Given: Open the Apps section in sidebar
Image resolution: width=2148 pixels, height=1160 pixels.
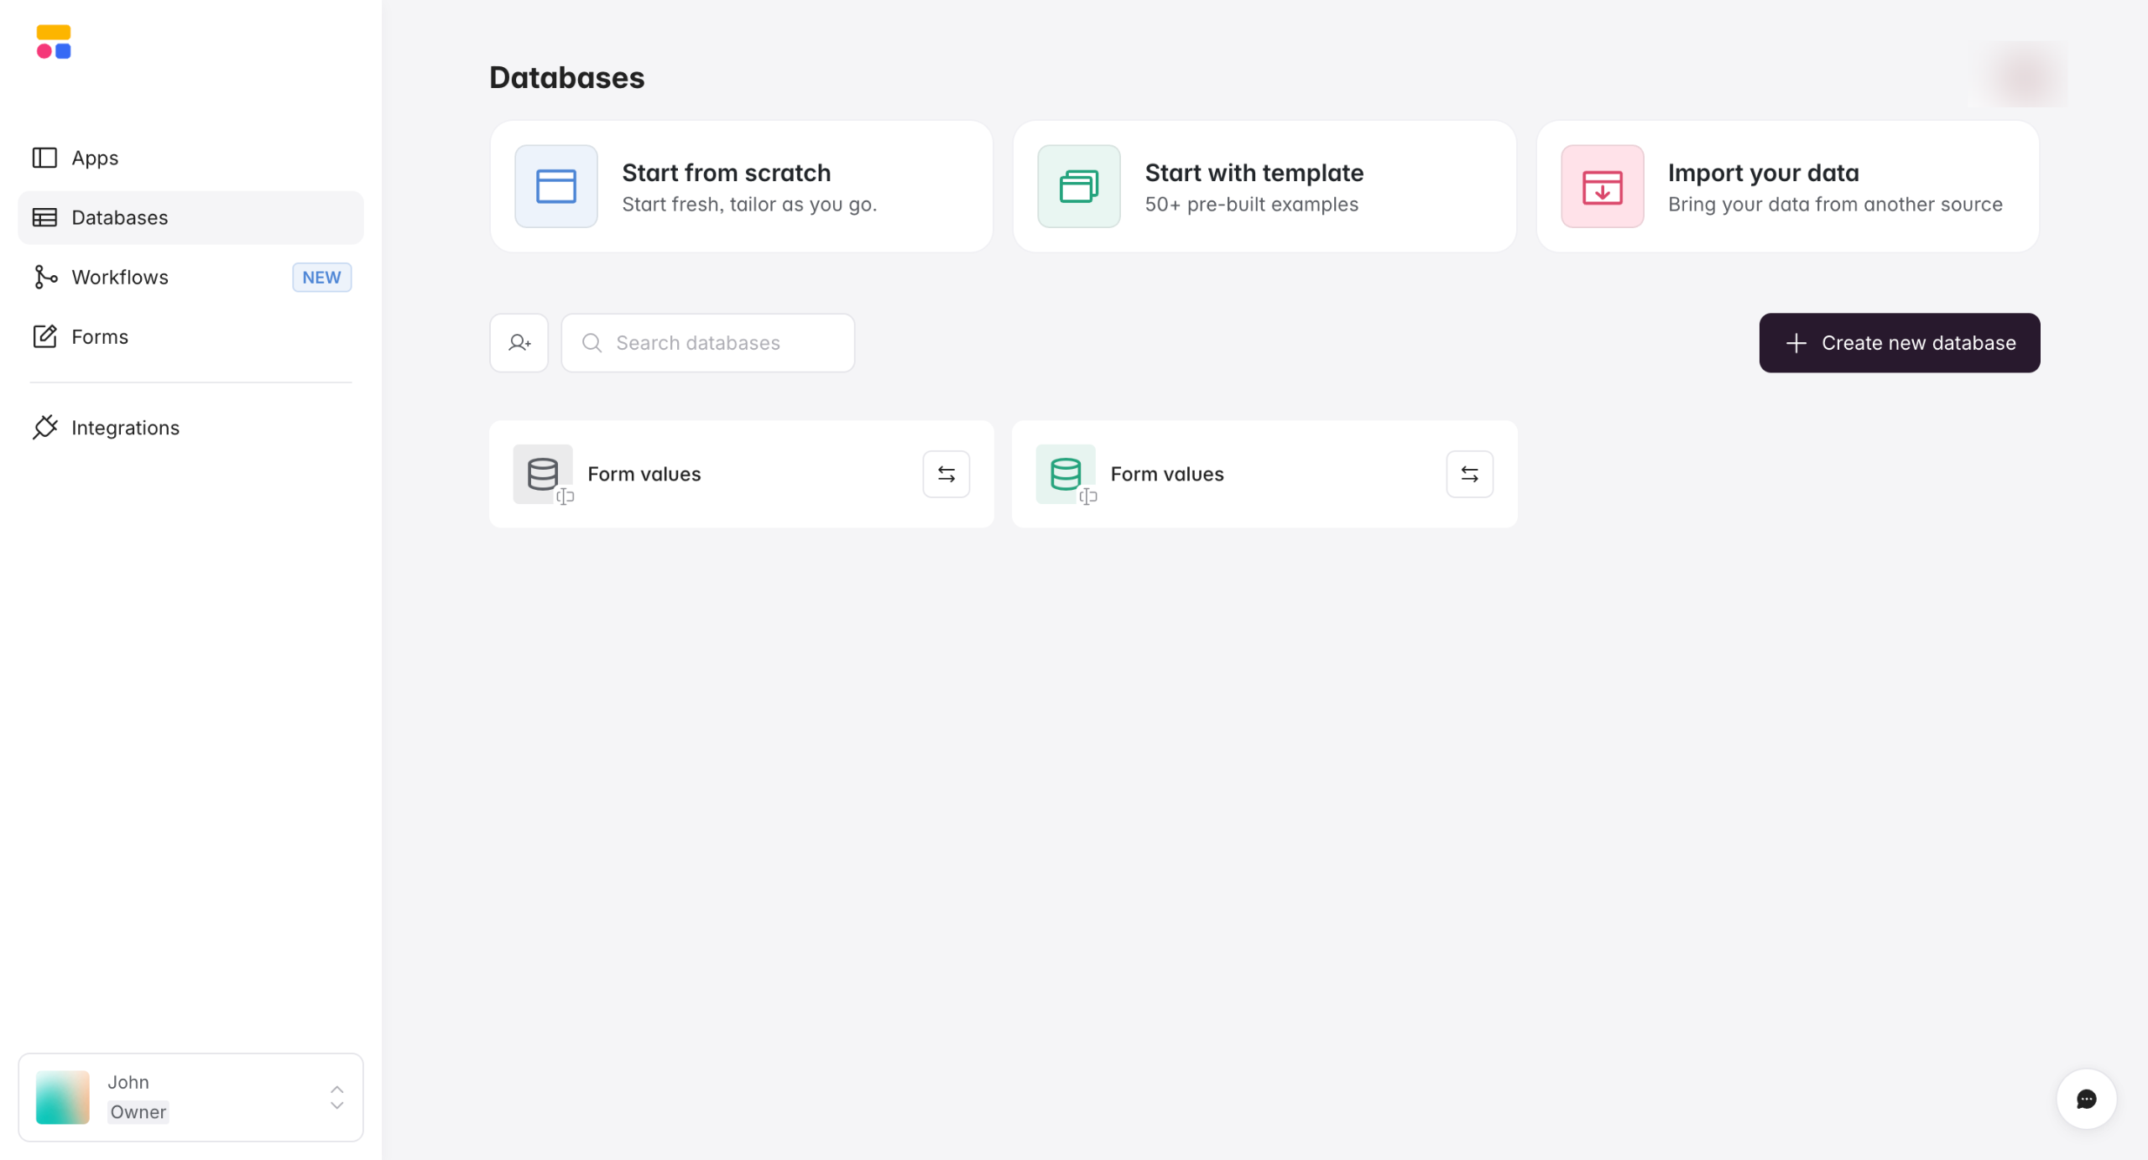Looking at the screenshot, I should (x=95, y=158).
